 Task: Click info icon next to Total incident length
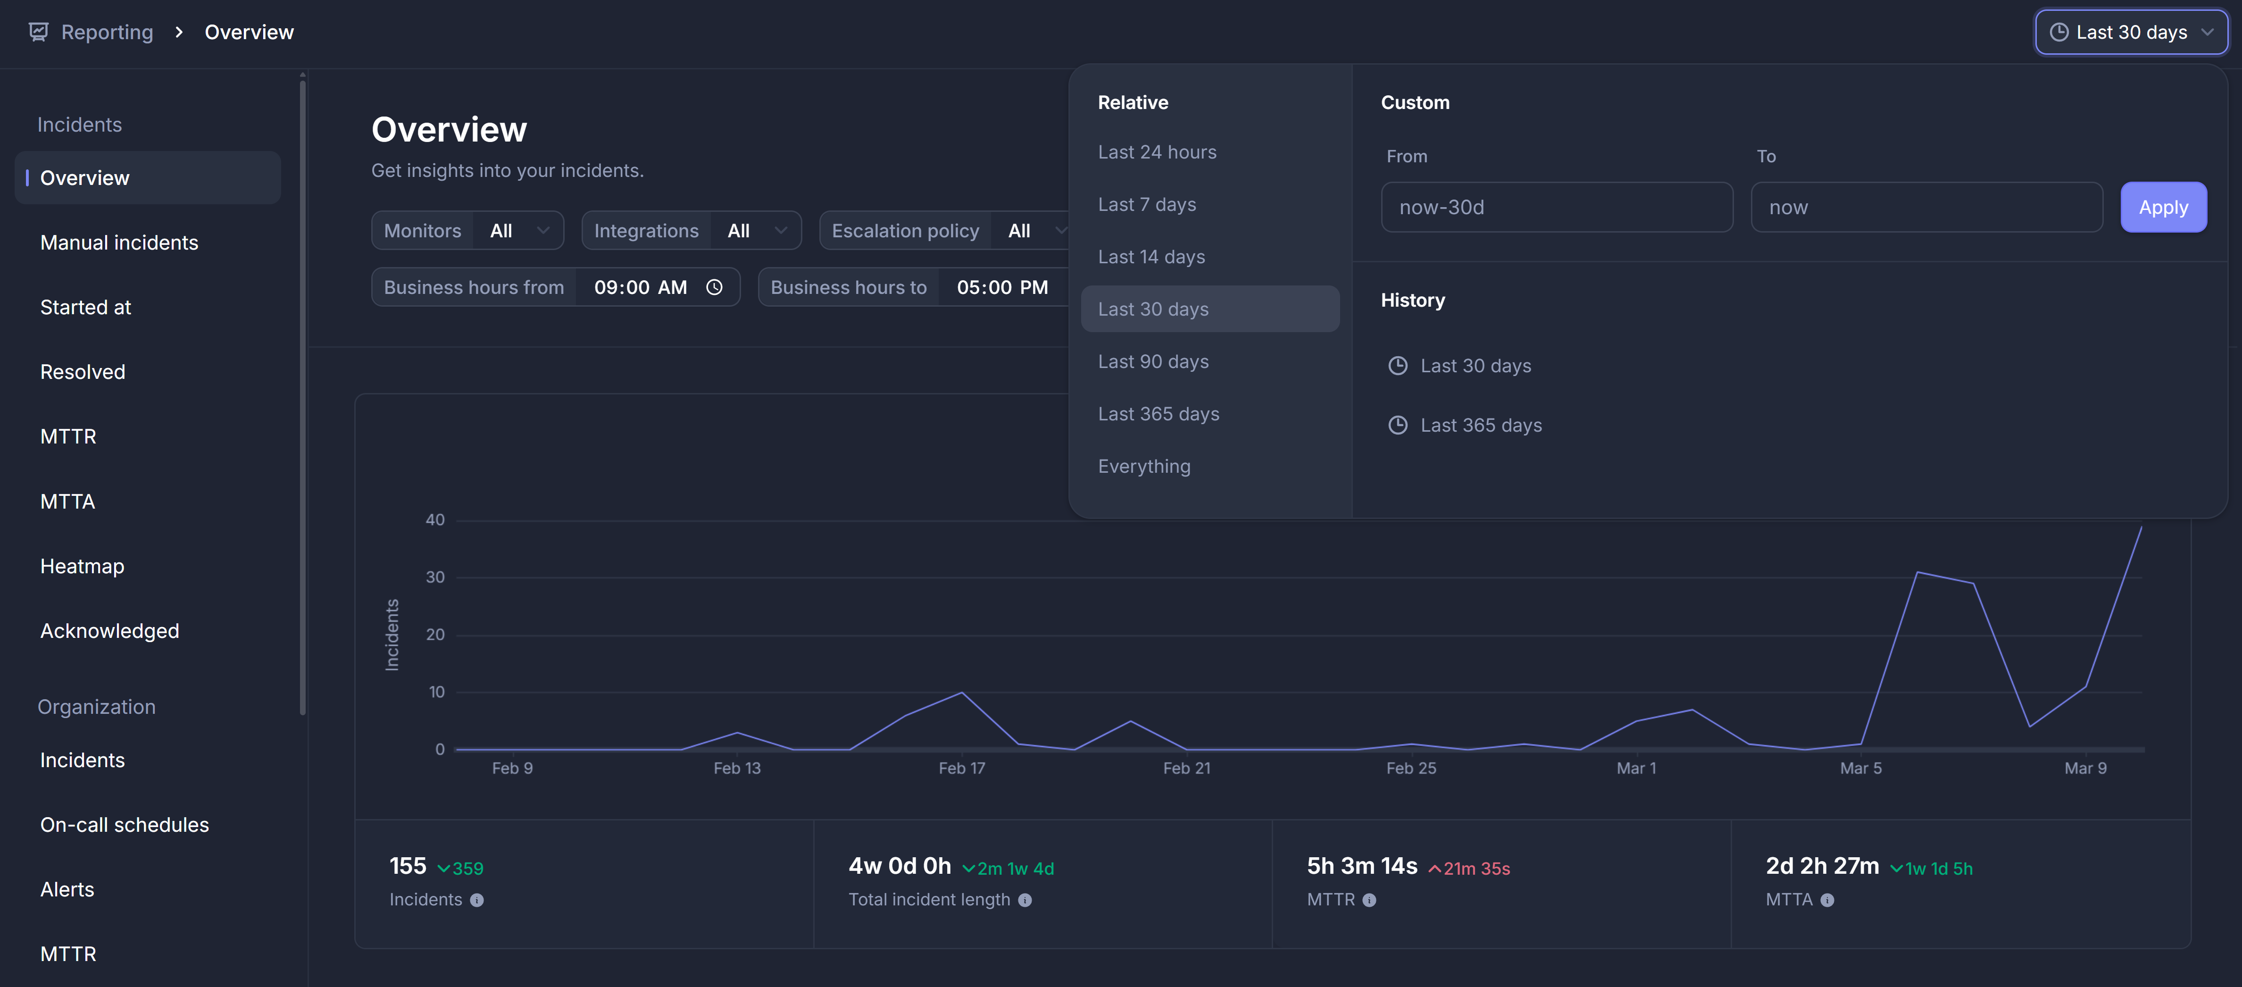(1025, 900)
